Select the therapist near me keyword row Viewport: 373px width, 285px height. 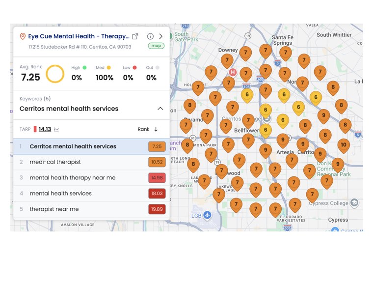(x=92, y=209)
